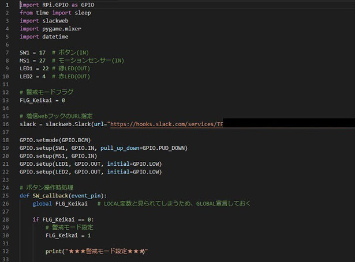This screenshot has height=262, width=355.
Task: Click "import RPi.GPIO as GPIO" code line
Action: click(57, 5)
